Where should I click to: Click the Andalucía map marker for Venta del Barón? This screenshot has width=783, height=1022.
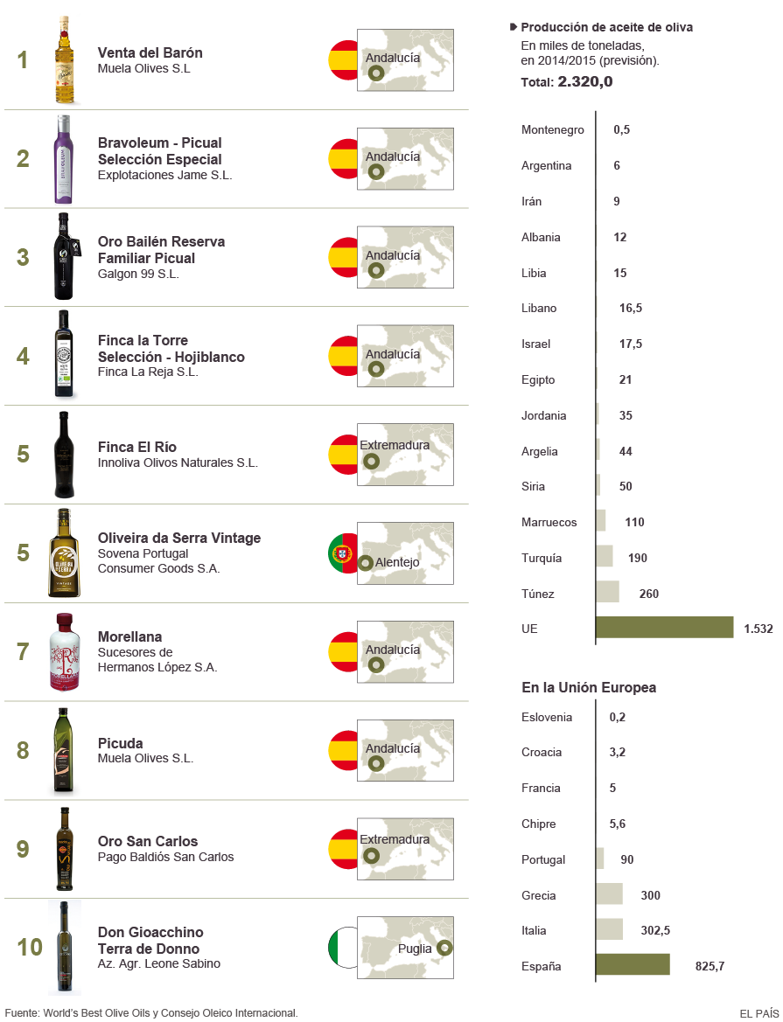point(375,74)
